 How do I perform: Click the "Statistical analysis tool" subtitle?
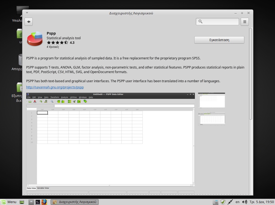[x=64, y=38]
